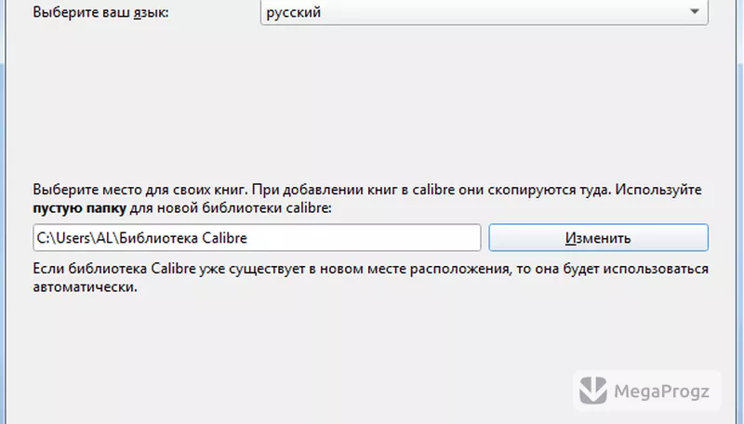Open the language combo box showing русский

(x=484, y=12)
